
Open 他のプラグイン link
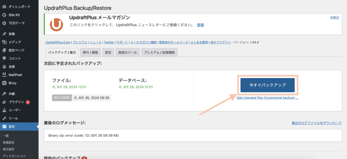220,42
